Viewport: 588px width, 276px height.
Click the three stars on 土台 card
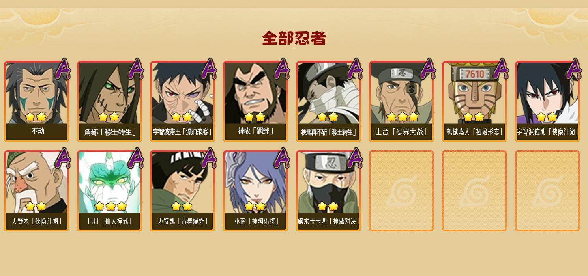[402, 117]
